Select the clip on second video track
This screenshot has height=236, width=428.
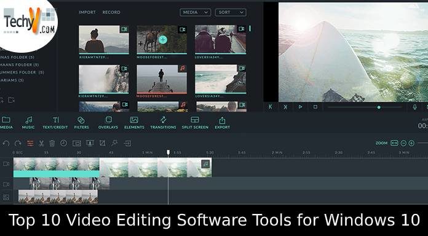[69, 183]
